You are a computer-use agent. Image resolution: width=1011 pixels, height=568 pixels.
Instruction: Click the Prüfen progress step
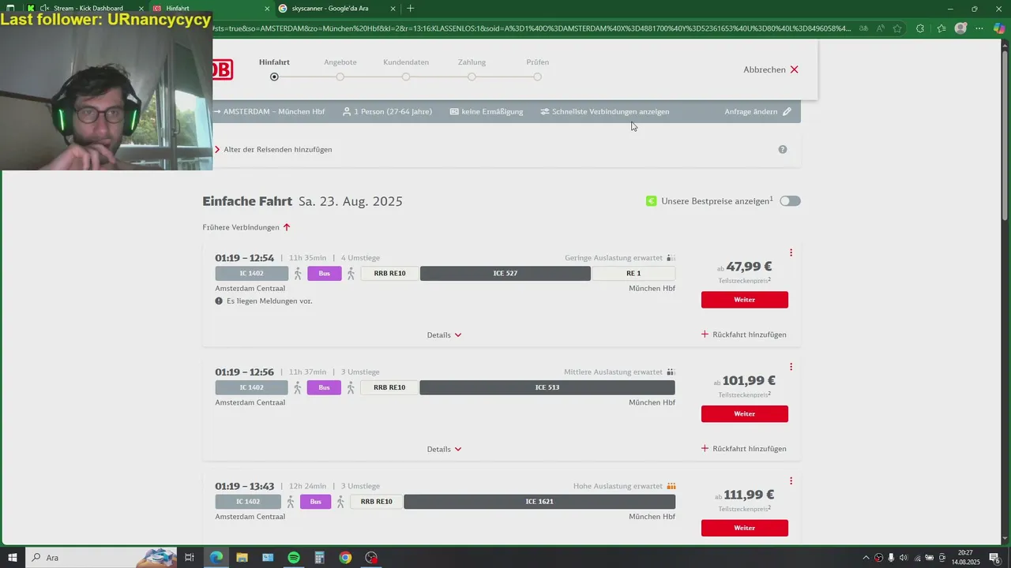pyautogui.click(x=537, y=68)
